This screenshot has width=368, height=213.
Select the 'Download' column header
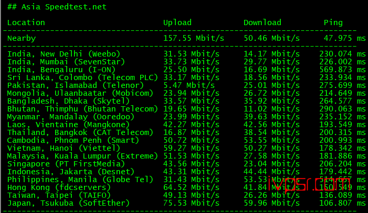tap(262, 23)
